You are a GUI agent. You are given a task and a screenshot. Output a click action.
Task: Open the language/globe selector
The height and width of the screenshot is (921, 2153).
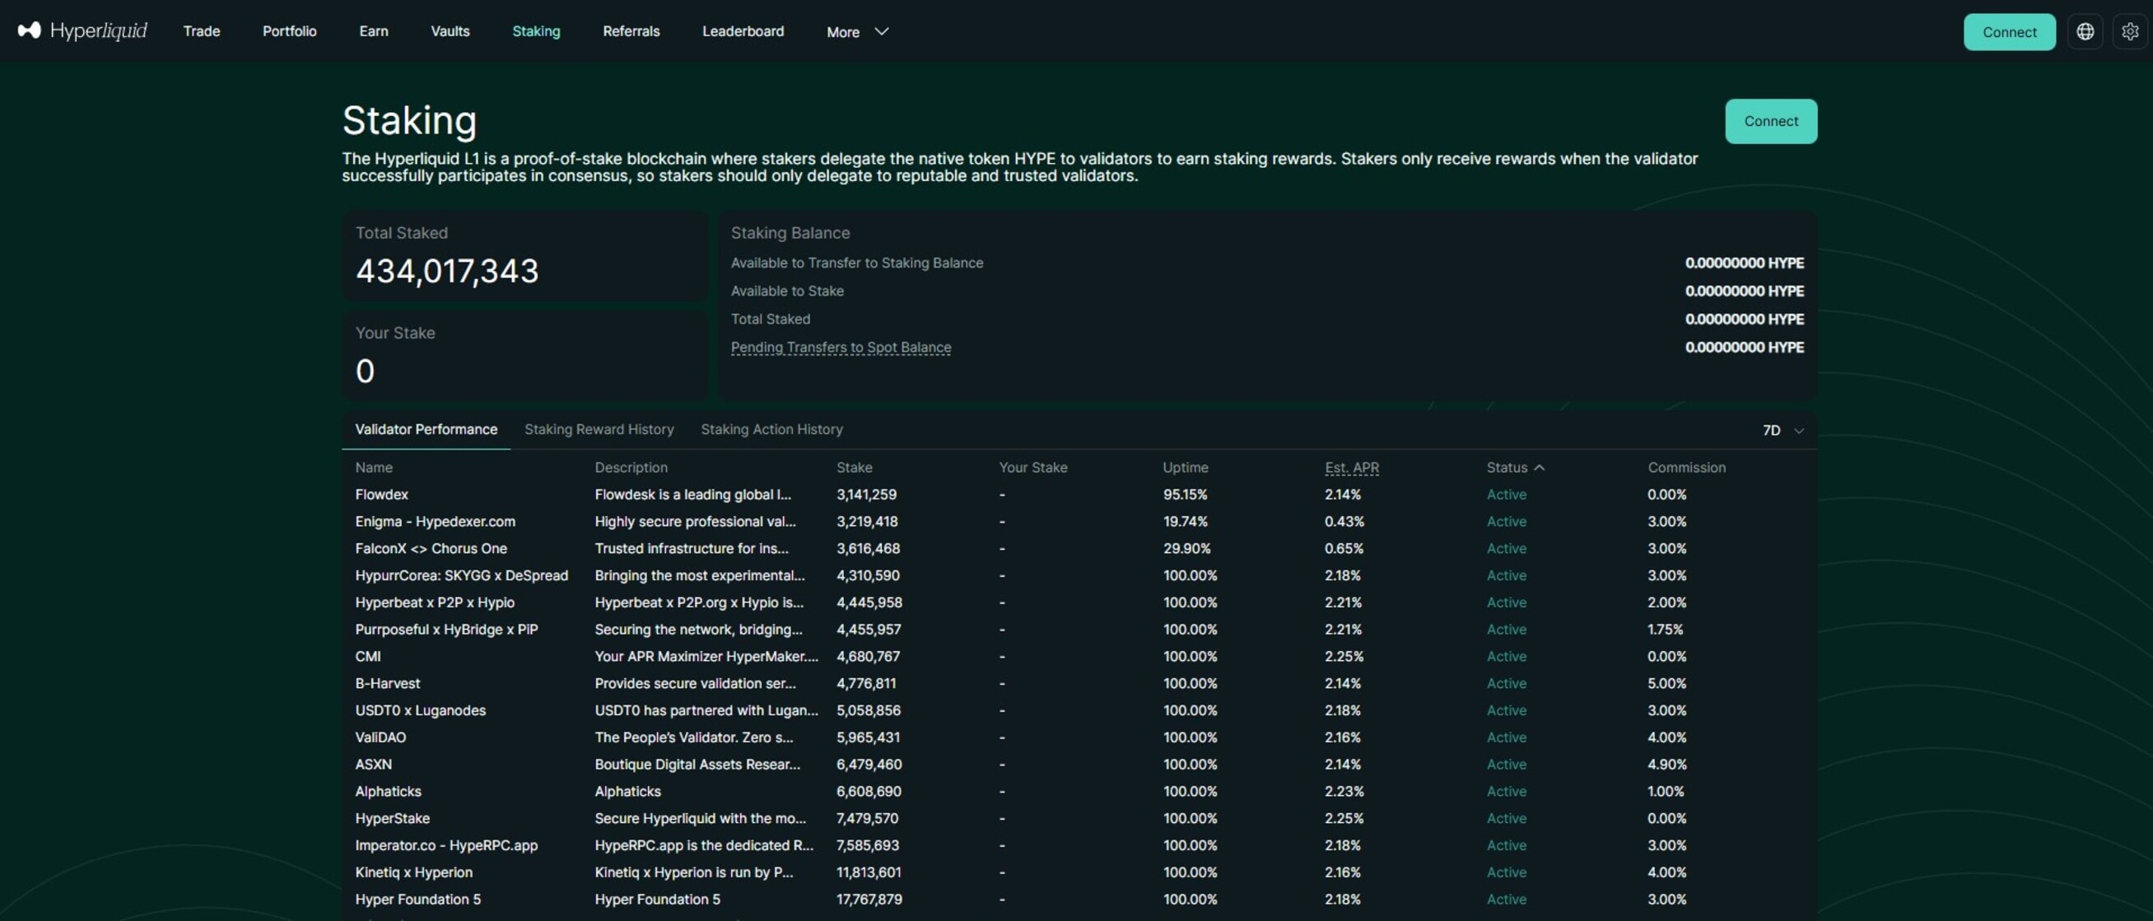(x=2085, y=31)
